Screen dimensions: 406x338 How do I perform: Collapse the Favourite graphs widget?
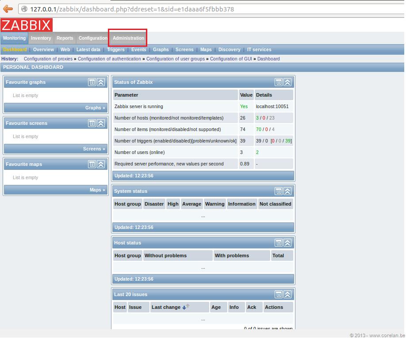pyautogui.click(x=101, y=82)
